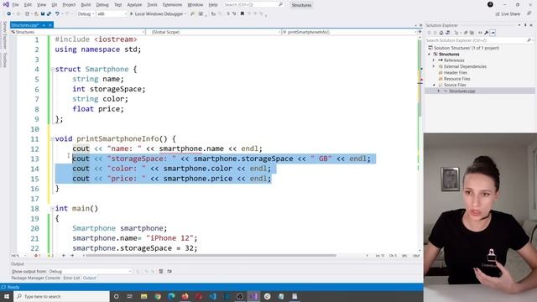537x302 pixels.
Task: Click the navigate backward icon
Action: pyautogui.click(x=9, y=14)
